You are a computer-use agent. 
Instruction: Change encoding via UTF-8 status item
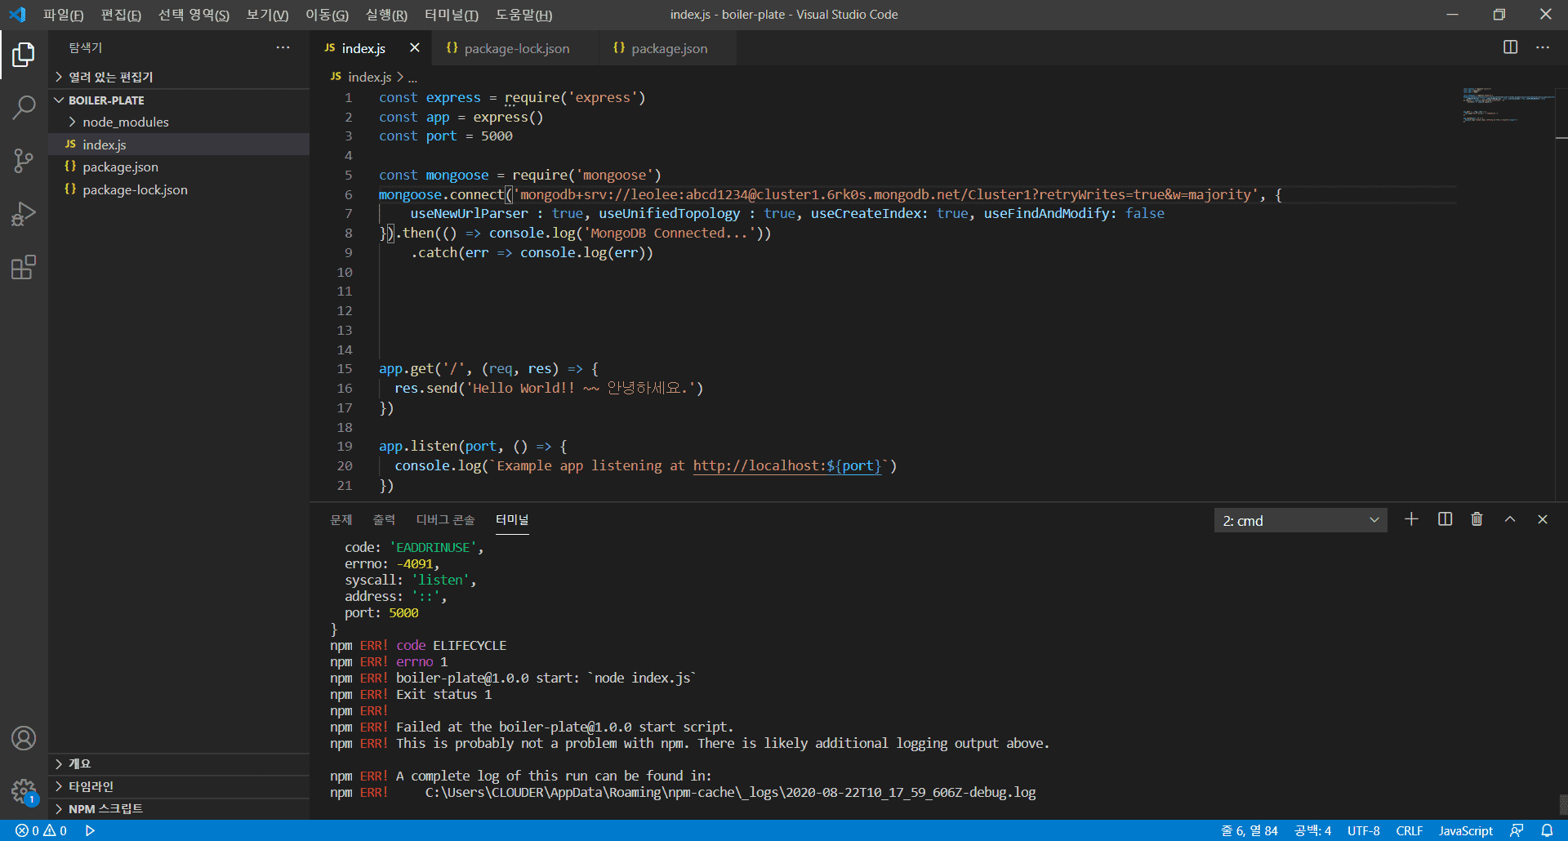click(1363, 830)
